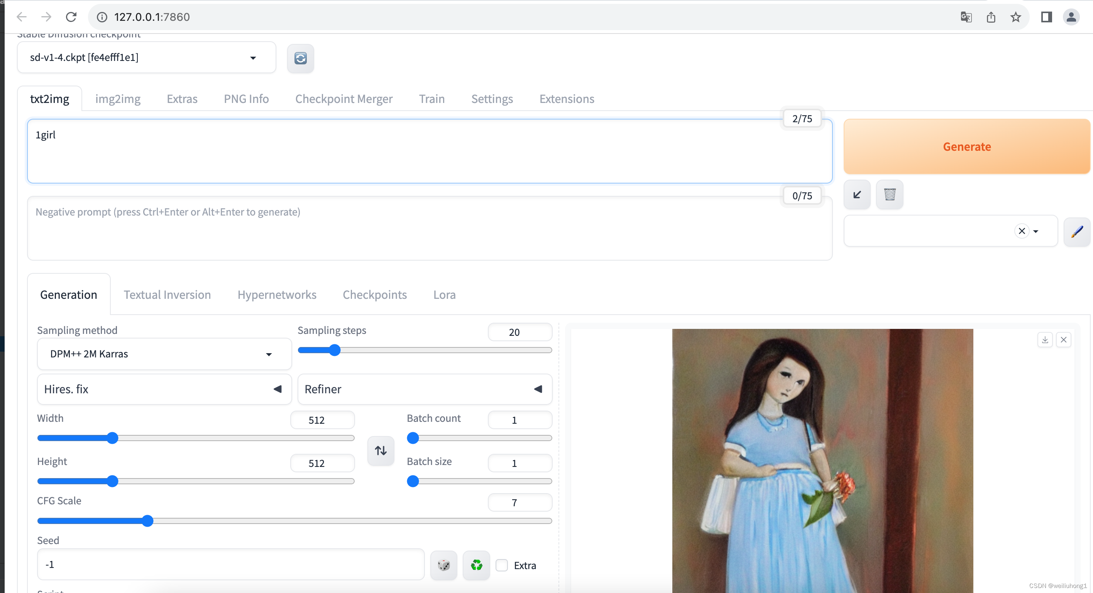
Task: Expand the Refiner section
Action: click(x=425, y=389)
